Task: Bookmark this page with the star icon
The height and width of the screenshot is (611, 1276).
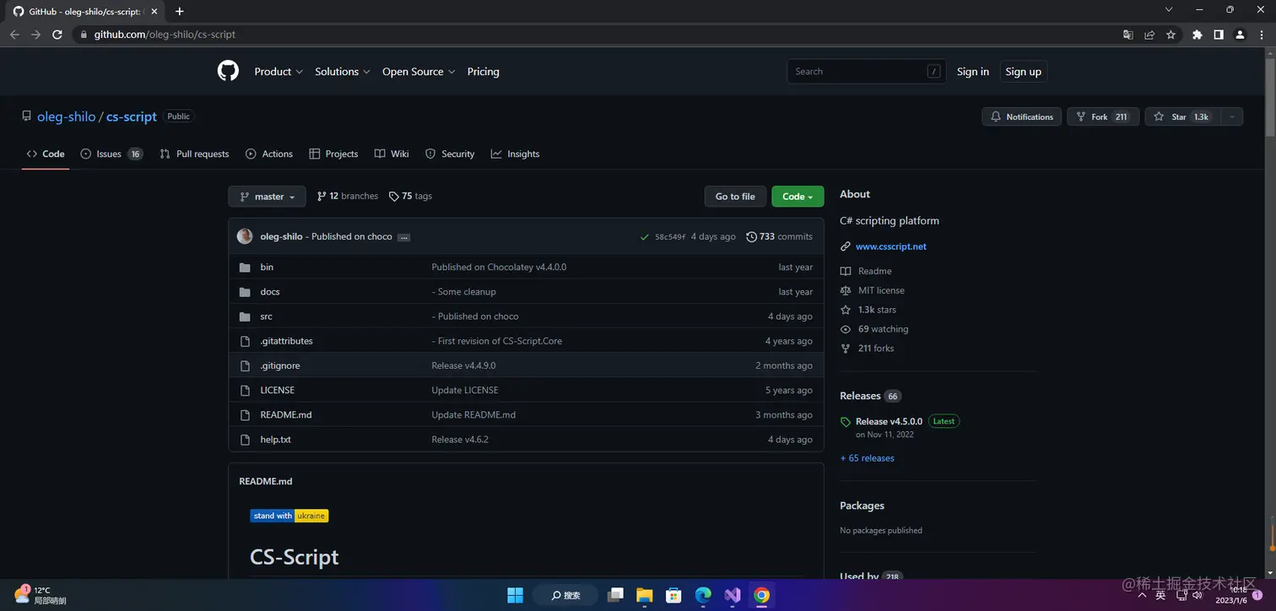Action: tap(1171, 35)
